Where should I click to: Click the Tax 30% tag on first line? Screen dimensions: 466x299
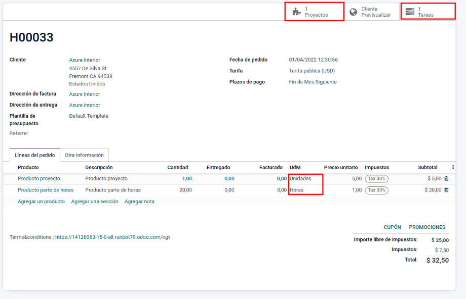coord(376,179)
